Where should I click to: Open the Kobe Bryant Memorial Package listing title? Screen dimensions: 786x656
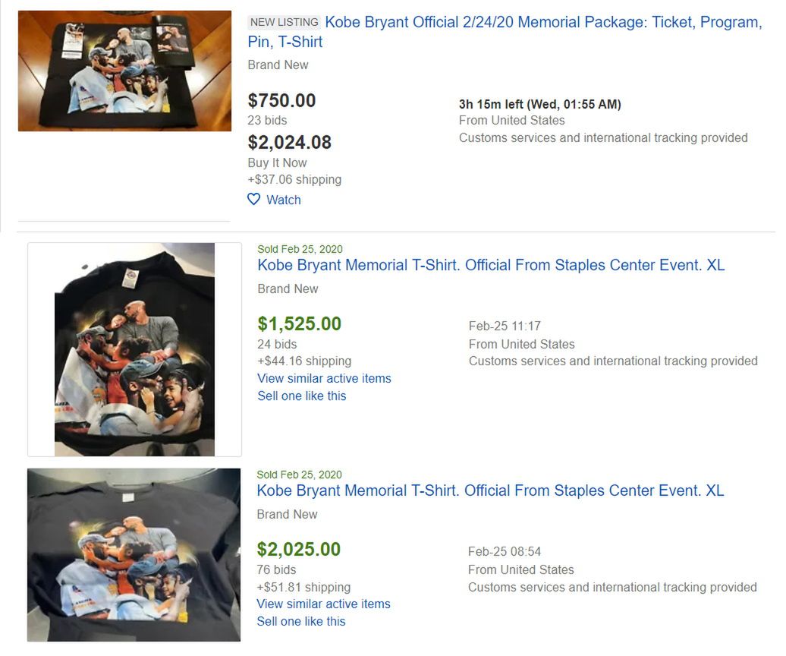(505, 32)
